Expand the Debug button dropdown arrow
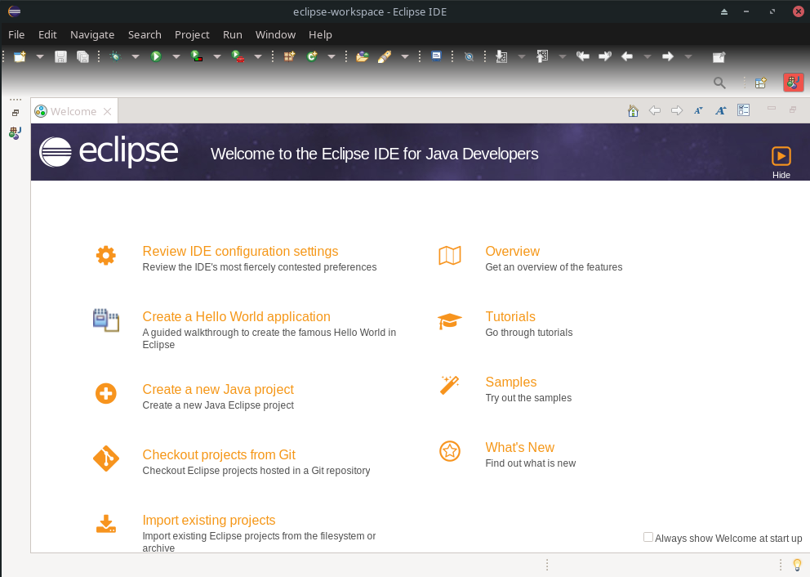The width and height of the screenshot is (810, 577). pyautogui.click(x=135, y=56)
